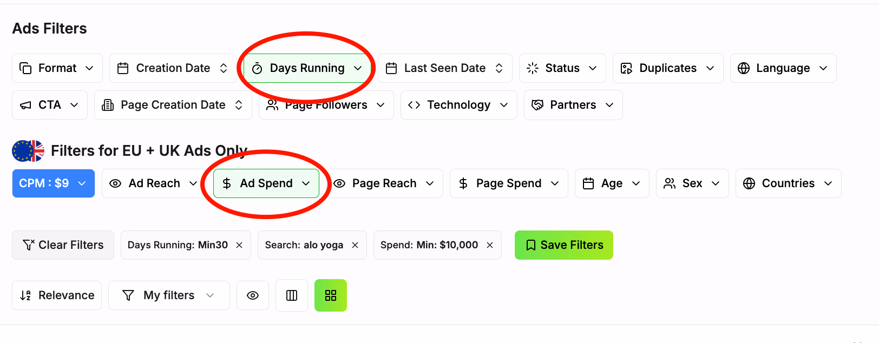The width and height of the screenshot is (879, 343).
Task: Open the Partners filter icon
Action: click(537, 104)
